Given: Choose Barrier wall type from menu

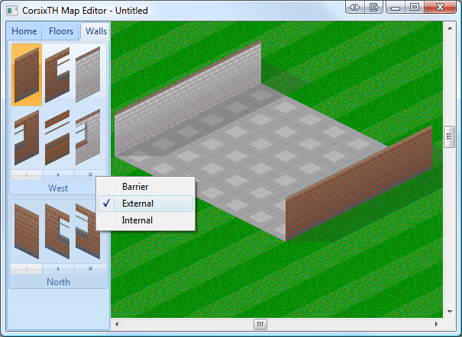Looking at the screenshot, I should [135, 186].
